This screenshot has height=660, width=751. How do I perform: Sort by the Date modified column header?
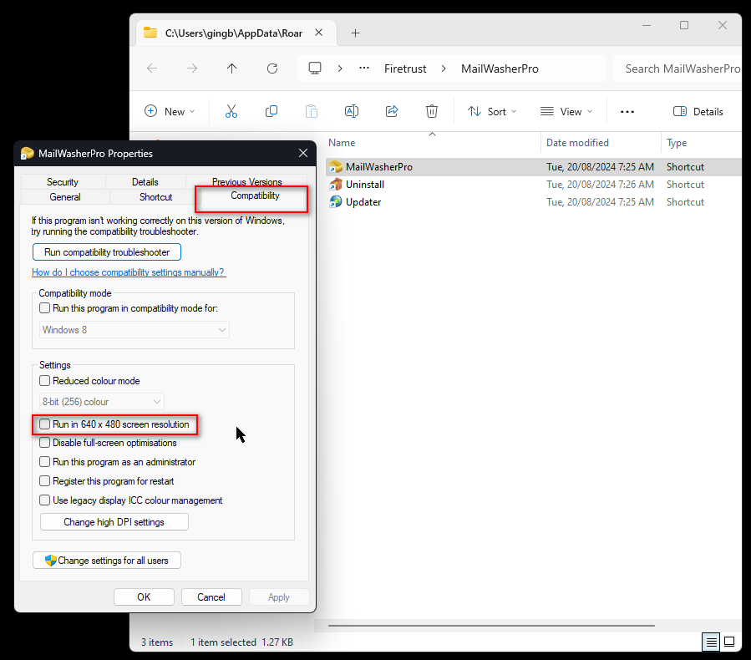click(577, 143)
